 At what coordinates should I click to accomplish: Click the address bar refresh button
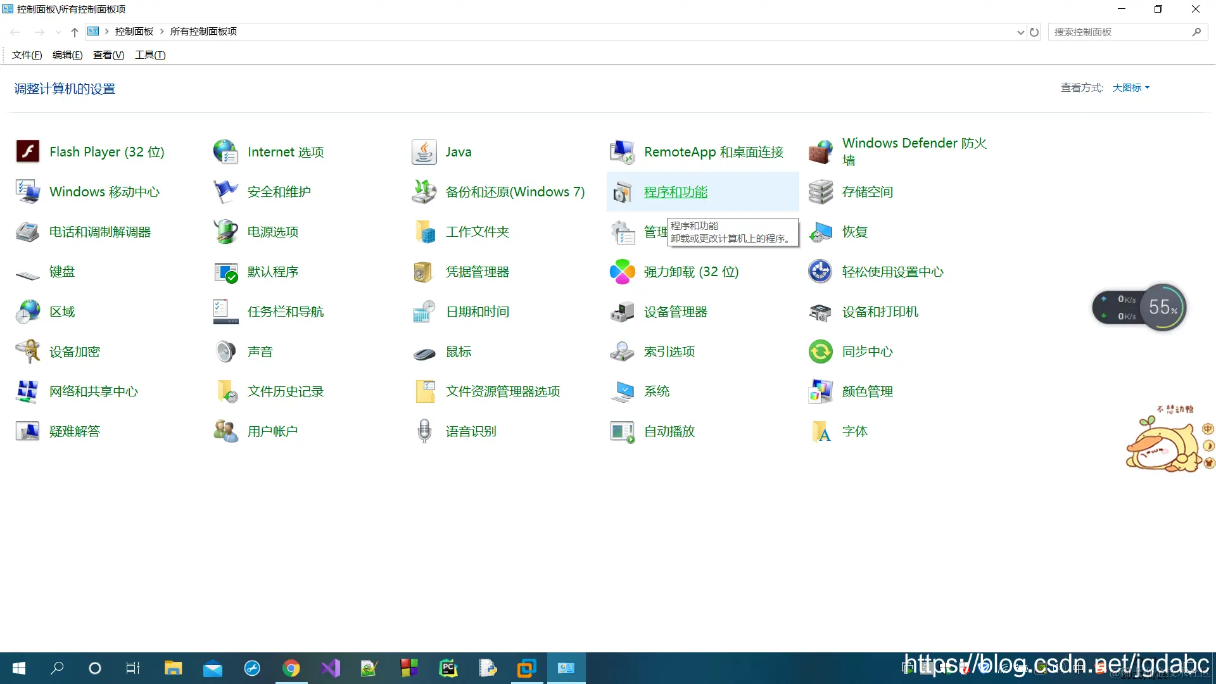click(1034, 32)
